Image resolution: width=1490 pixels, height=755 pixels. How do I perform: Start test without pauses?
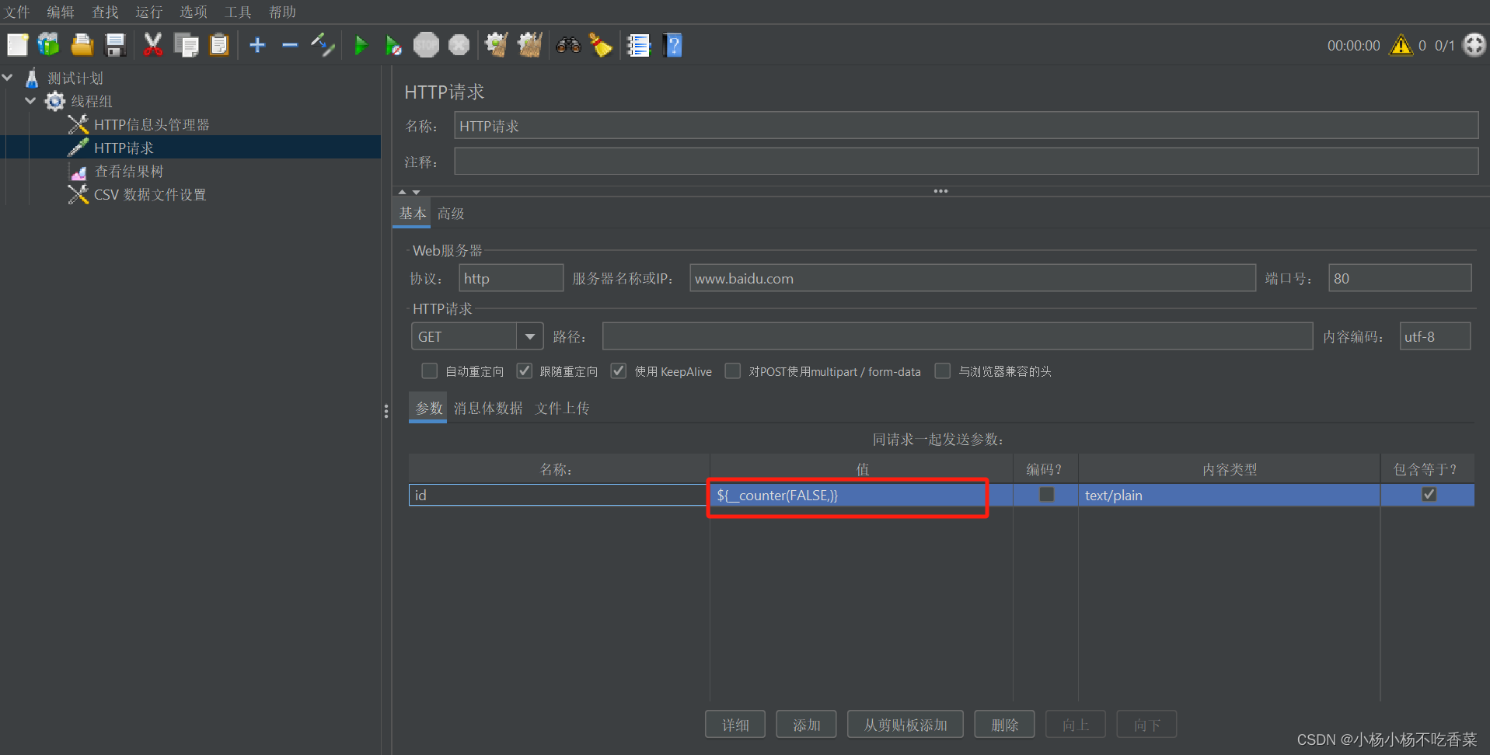pos(393,45)
